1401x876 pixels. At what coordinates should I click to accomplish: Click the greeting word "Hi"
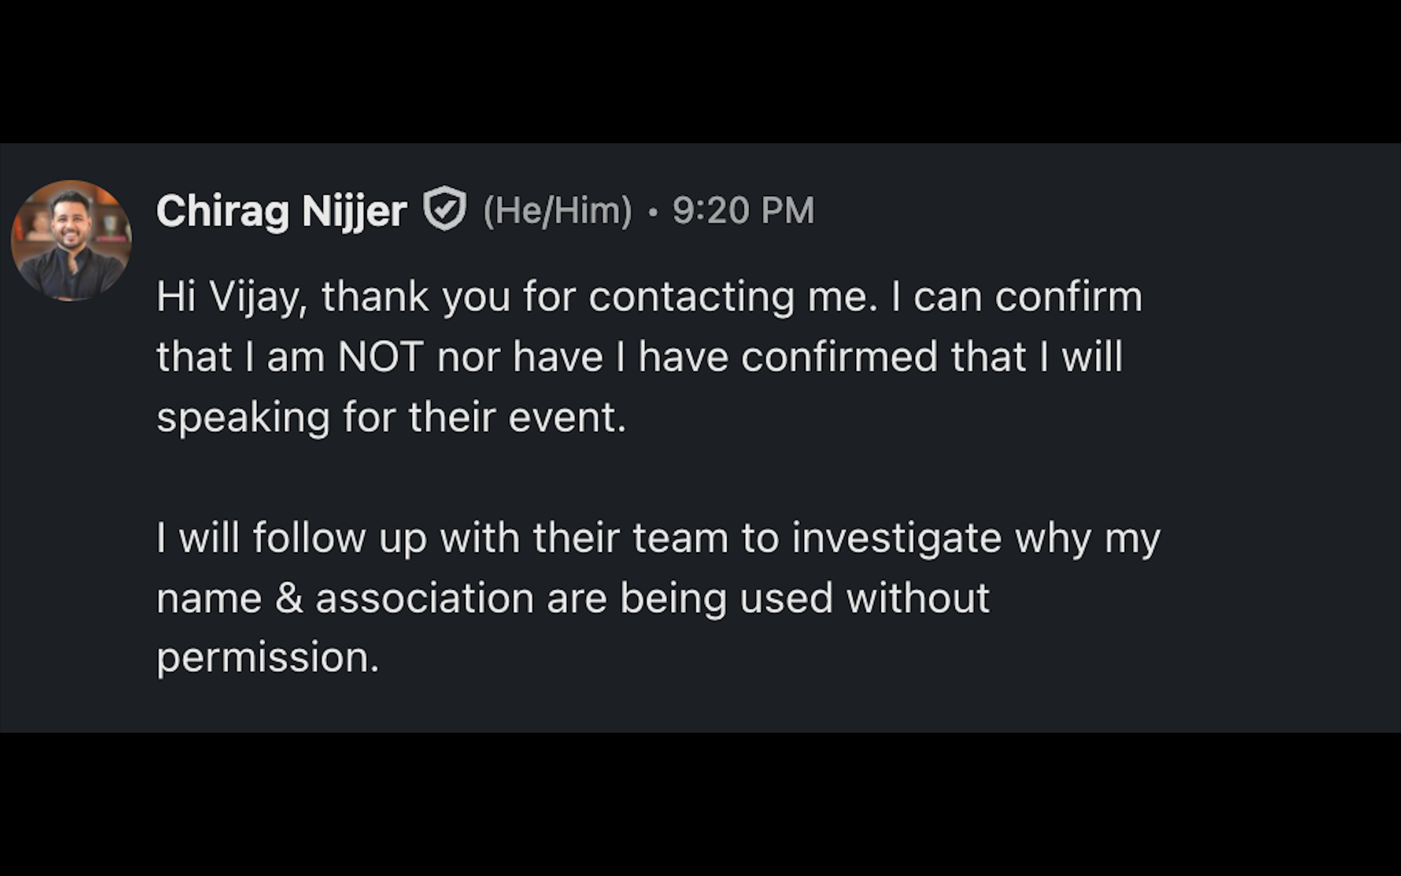(176, 297)
